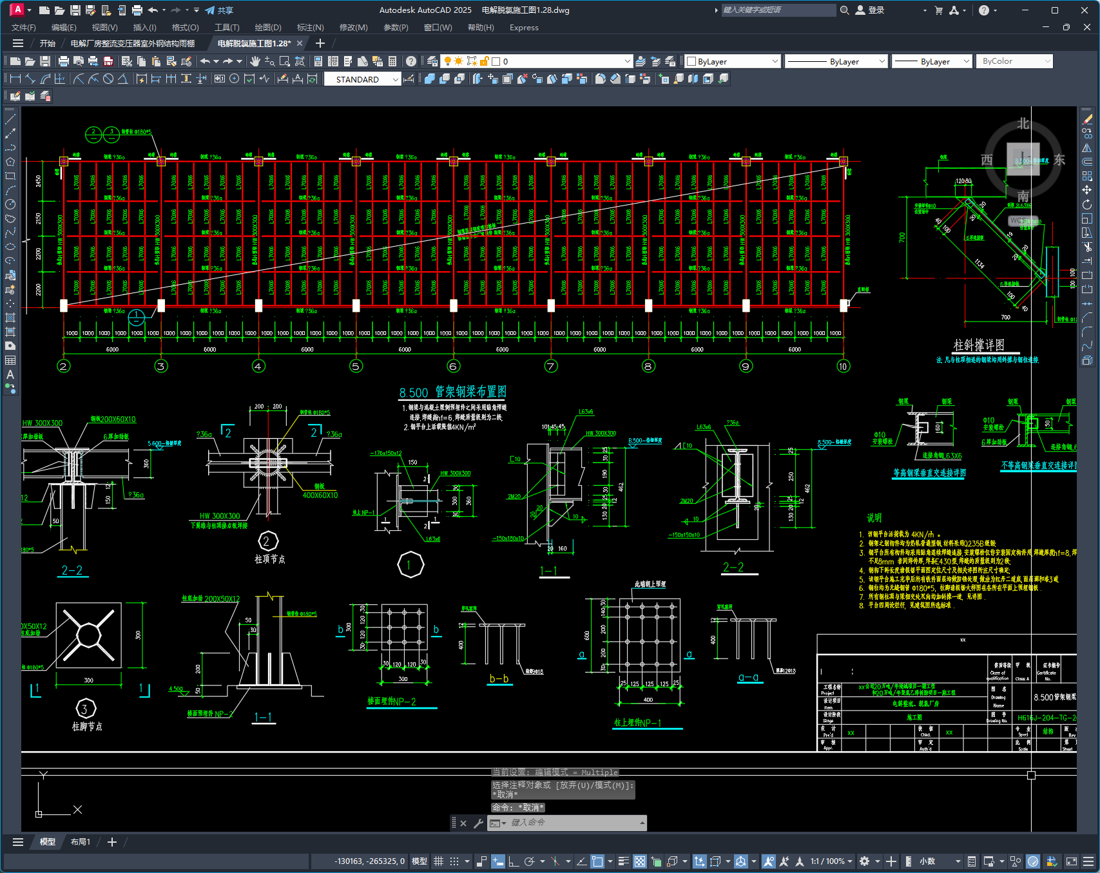
Task: Select the Table tool in draw toolbar
Action: [x=10, y=360]
